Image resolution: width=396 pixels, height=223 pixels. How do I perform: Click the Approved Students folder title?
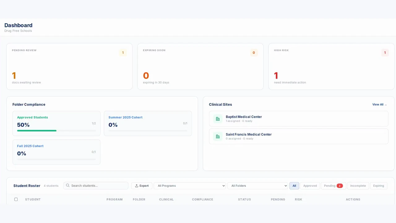[32, 117]
